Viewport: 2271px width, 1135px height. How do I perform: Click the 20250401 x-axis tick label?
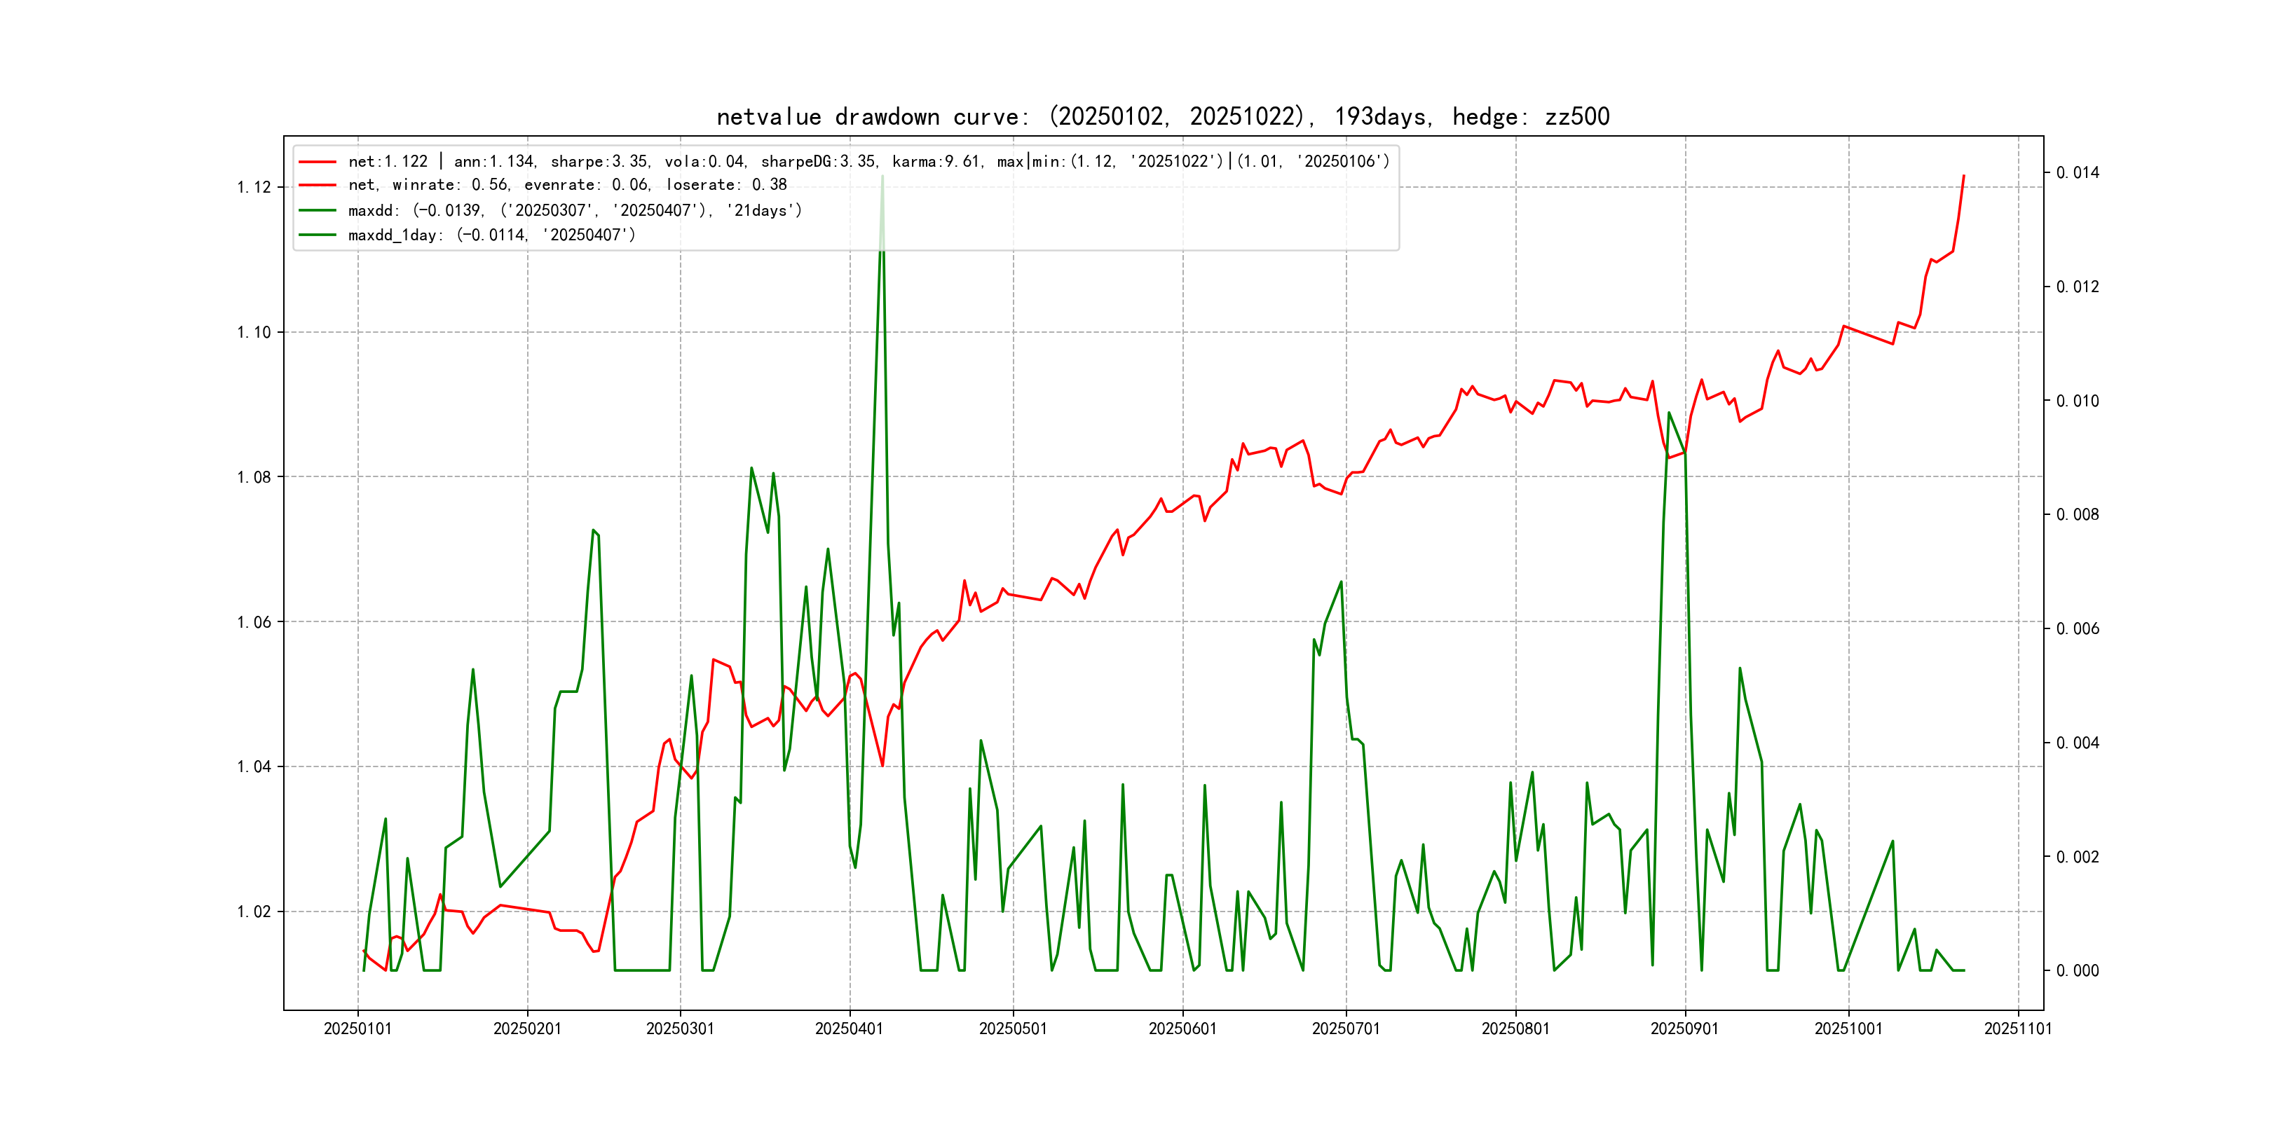pyautogui.click(x=849, y=1029)
